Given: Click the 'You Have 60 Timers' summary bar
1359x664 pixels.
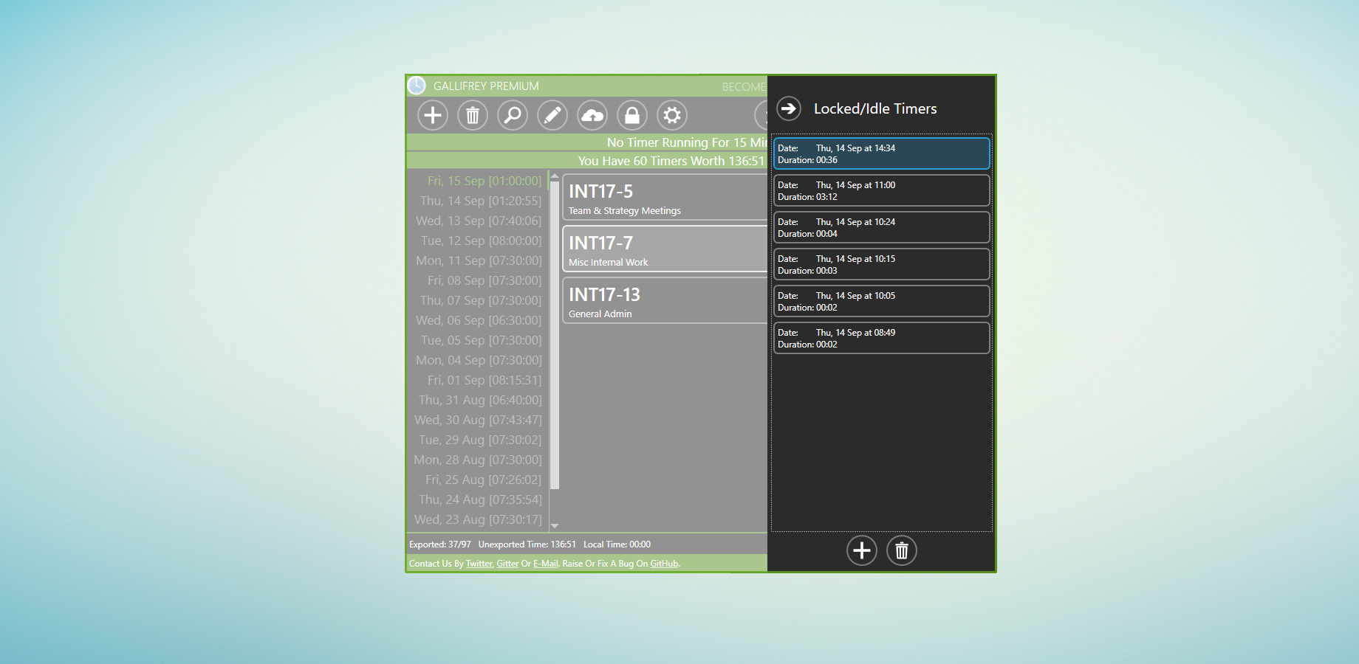Looking at the screenshot, I should tap(587, 161).
